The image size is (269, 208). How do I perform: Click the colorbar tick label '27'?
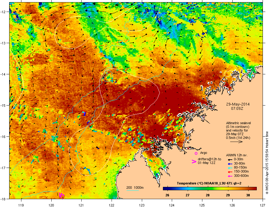pyautogui.click(x=187, y=195)
